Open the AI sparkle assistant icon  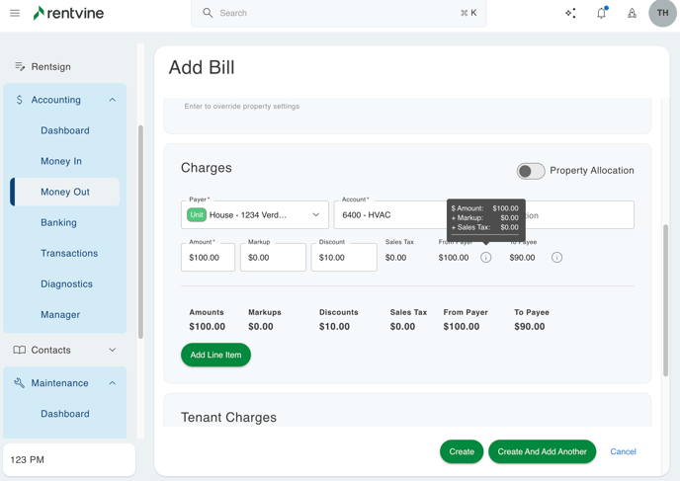coord(570,14)
